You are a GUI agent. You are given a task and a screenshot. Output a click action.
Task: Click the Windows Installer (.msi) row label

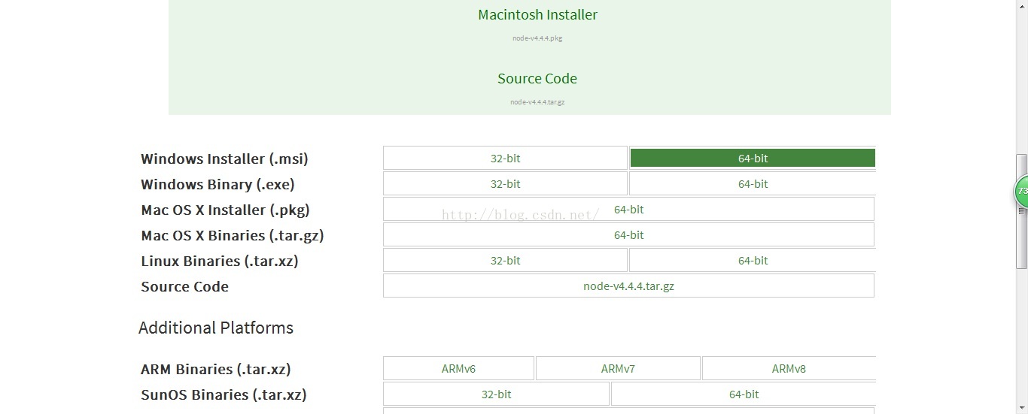224,159
